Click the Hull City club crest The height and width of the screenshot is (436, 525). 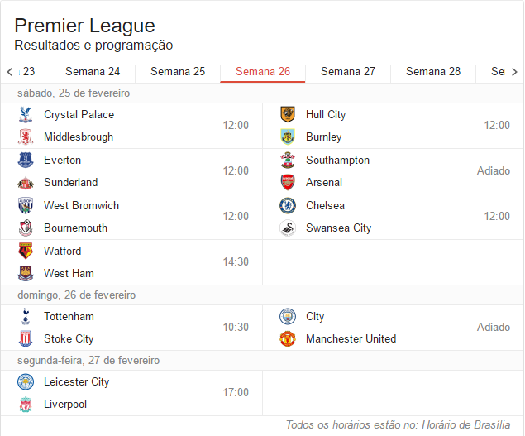pos(288,115)
